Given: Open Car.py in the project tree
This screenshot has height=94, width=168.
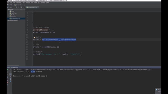Looking at the screenshot, I should click(x=12, y=11).
